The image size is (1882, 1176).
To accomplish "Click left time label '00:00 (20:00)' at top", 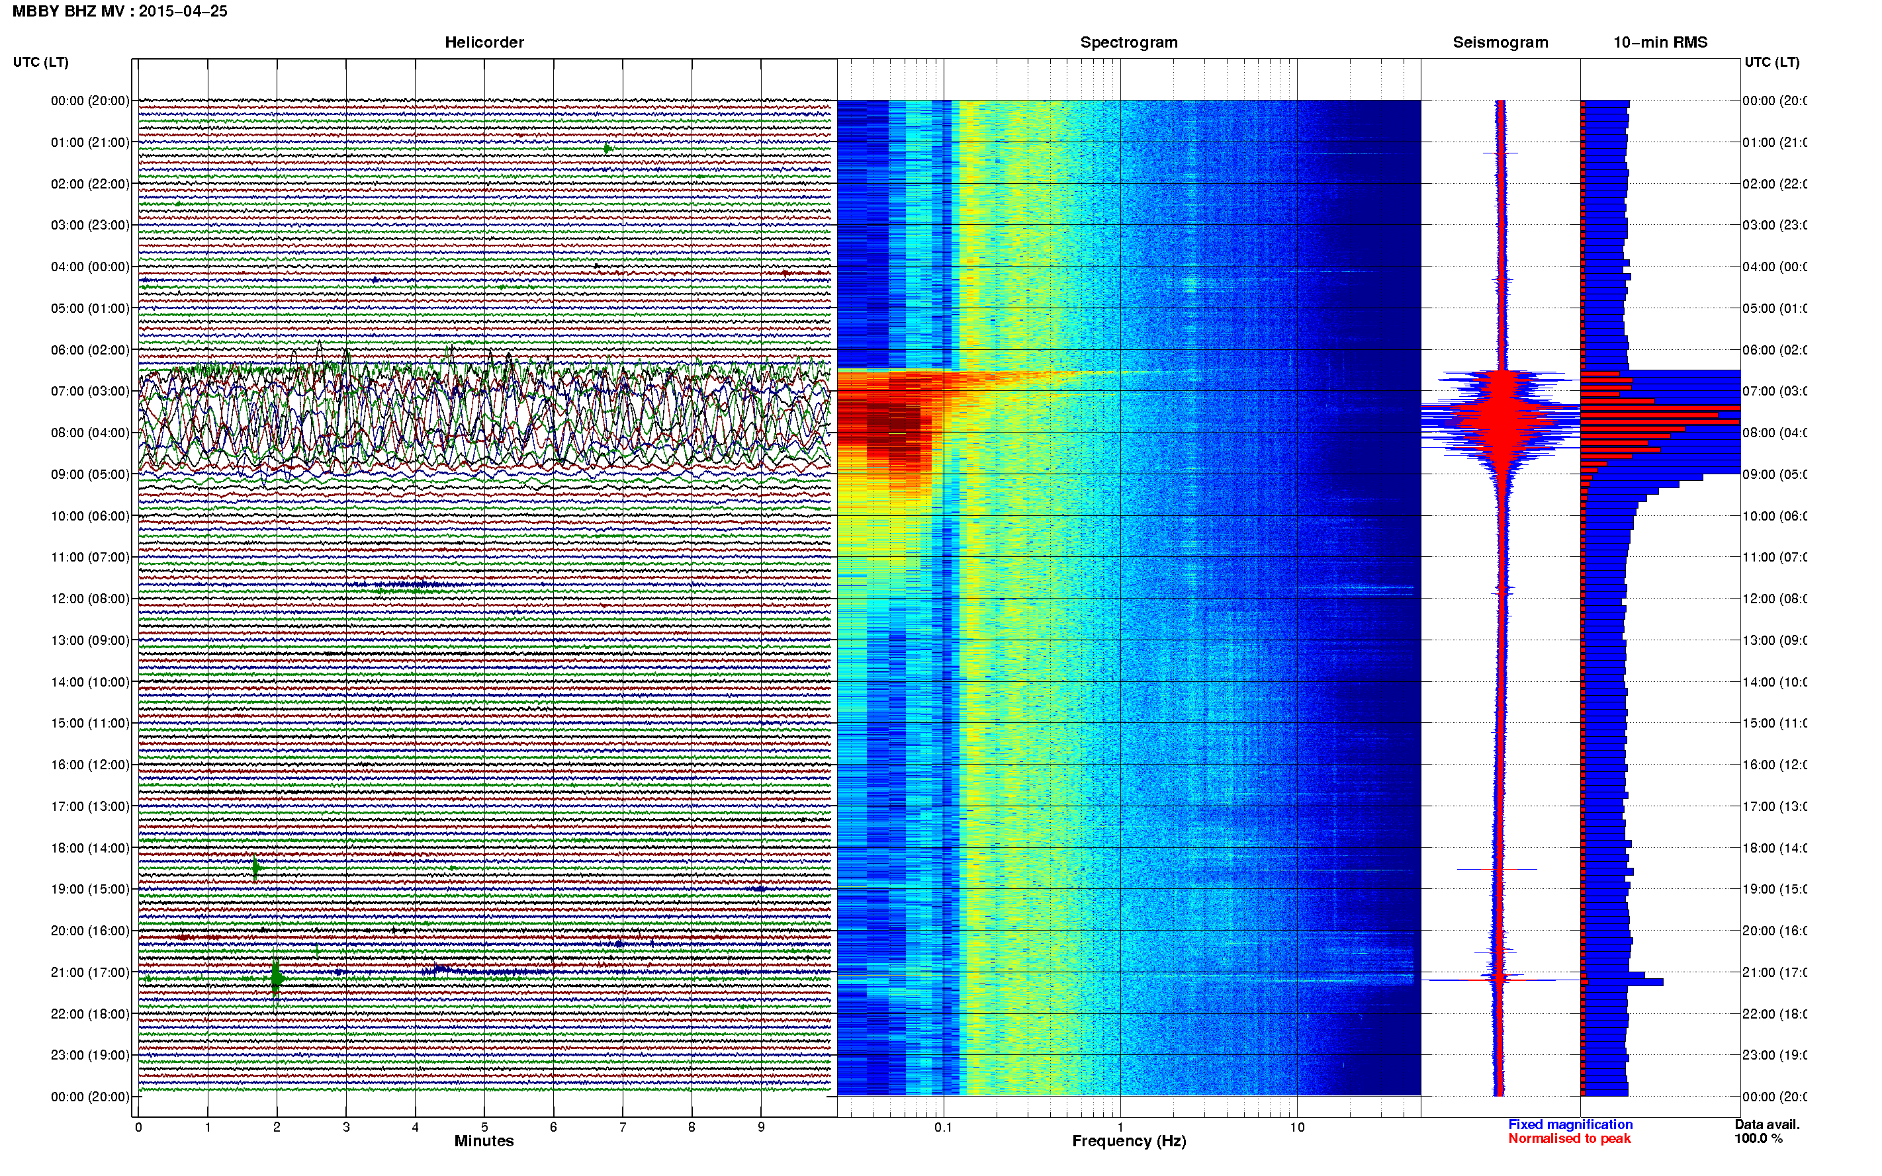I will pos(90,101).
